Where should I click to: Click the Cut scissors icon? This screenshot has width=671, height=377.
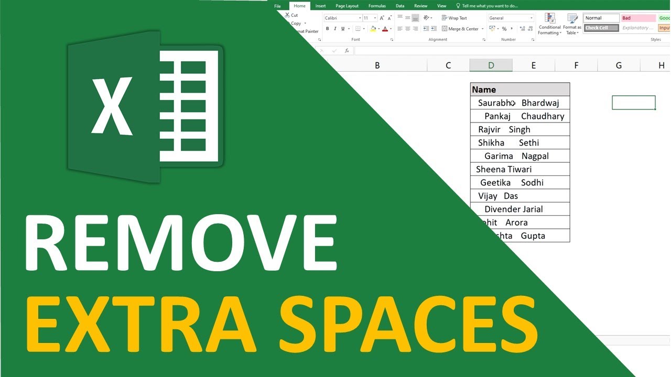tap(287, 15)
